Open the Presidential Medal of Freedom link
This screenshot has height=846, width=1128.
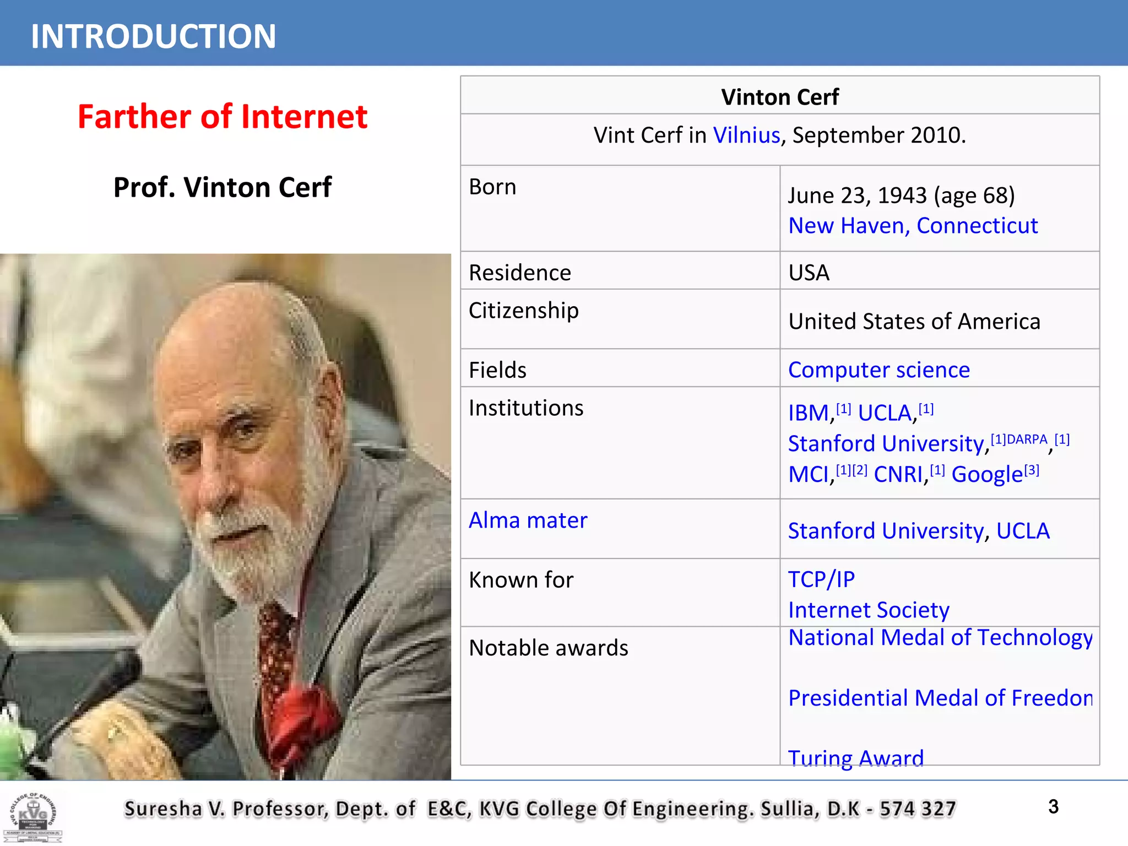click(940, 698)
